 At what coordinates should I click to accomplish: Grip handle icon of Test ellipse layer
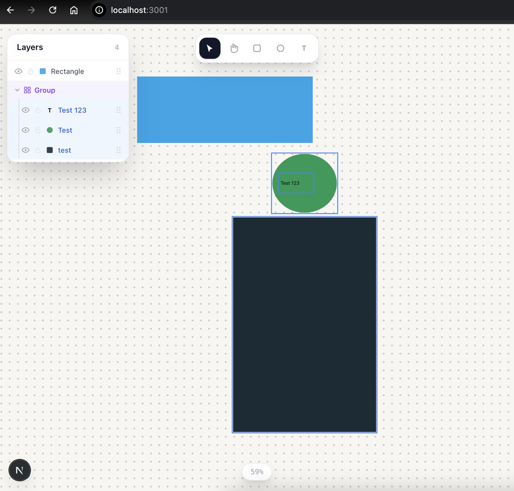point(119,130)
